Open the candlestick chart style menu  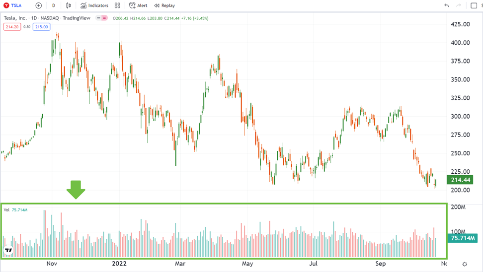point(69,5)
